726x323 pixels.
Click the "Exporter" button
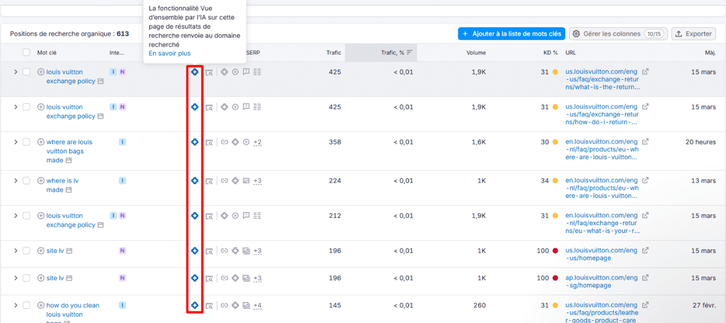(694, 34)
